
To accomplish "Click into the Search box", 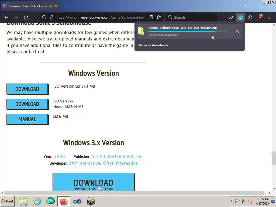I will (x=192, y=17).
